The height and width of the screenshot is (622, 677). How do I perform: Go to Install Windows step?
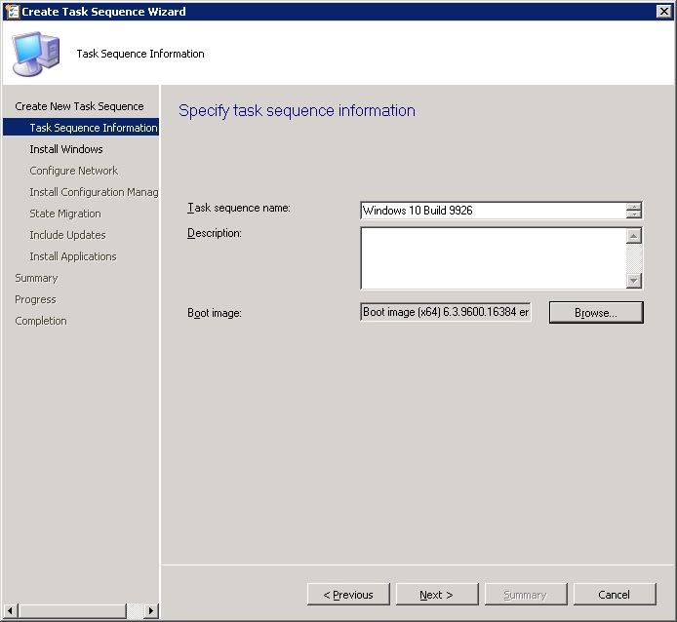(x=65, y=149)
